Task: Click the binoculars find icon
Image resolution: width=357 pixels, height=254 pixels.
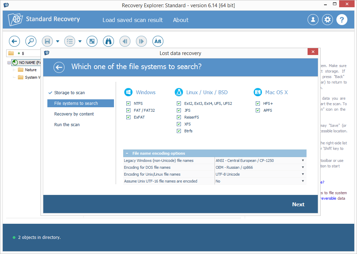Action: pos(108,41)
